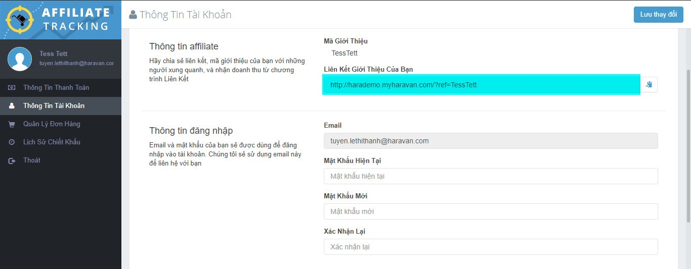Click the TessTett referral code text
691x269 pixels.
coord(344,53)
